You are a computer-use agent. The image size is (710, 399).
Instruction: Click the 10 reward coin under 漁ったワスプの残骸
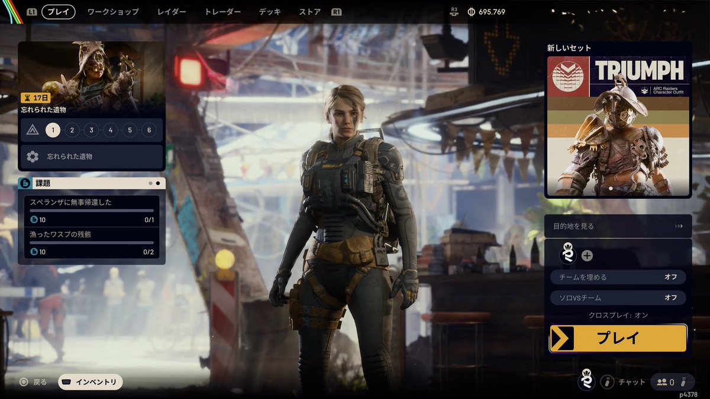[x=34, y=252]
